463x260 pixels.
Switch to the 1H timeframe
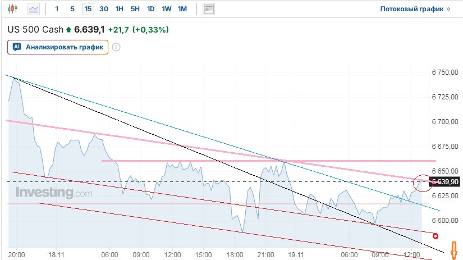[120, 9]
